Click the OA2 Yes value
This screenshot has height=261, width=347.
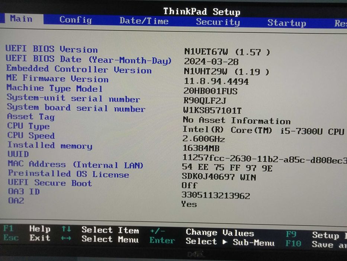coord(189,204)
